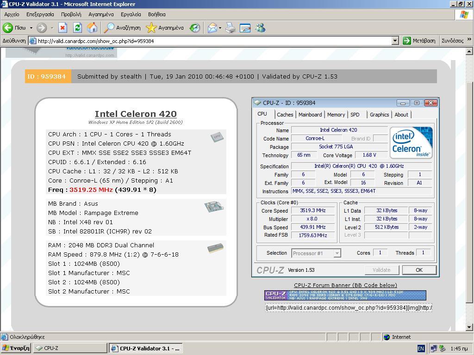The image size is (474, 355).
Task: Switch to the Graphics tab
Action: click(380, 115)
